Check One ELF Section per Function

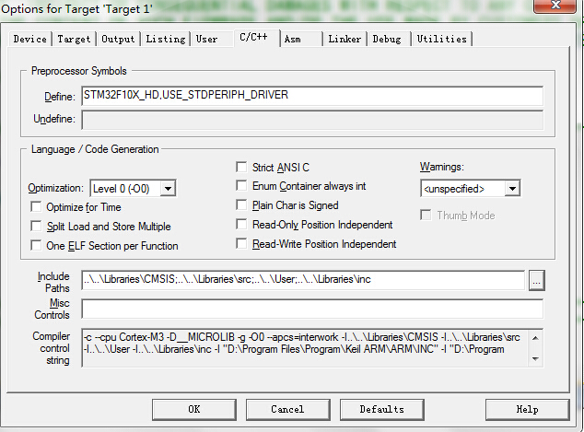coord(37,246)
